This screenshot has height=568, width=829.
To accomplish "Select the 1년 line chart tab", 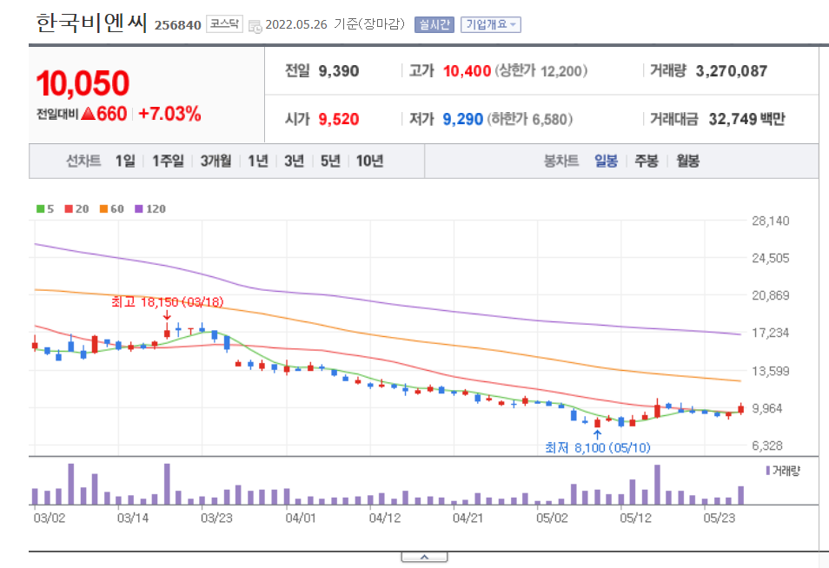I will [x=258, y=161].
